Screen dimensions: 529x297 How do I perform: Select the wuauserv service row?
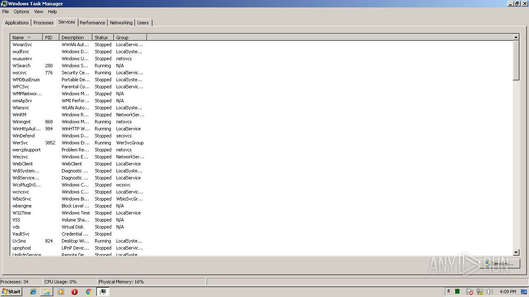tap(79, 59)
